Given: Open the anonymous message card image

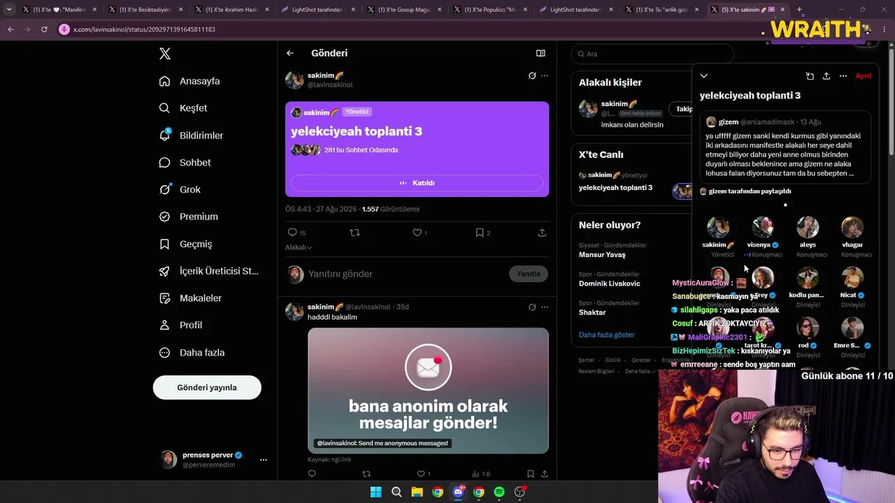Looking at the screenshot, I should (428, 391).
